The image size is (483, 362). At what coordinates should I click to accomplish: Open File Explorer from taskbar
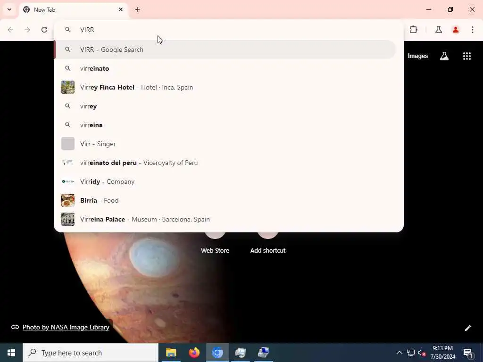pos(171,353)
